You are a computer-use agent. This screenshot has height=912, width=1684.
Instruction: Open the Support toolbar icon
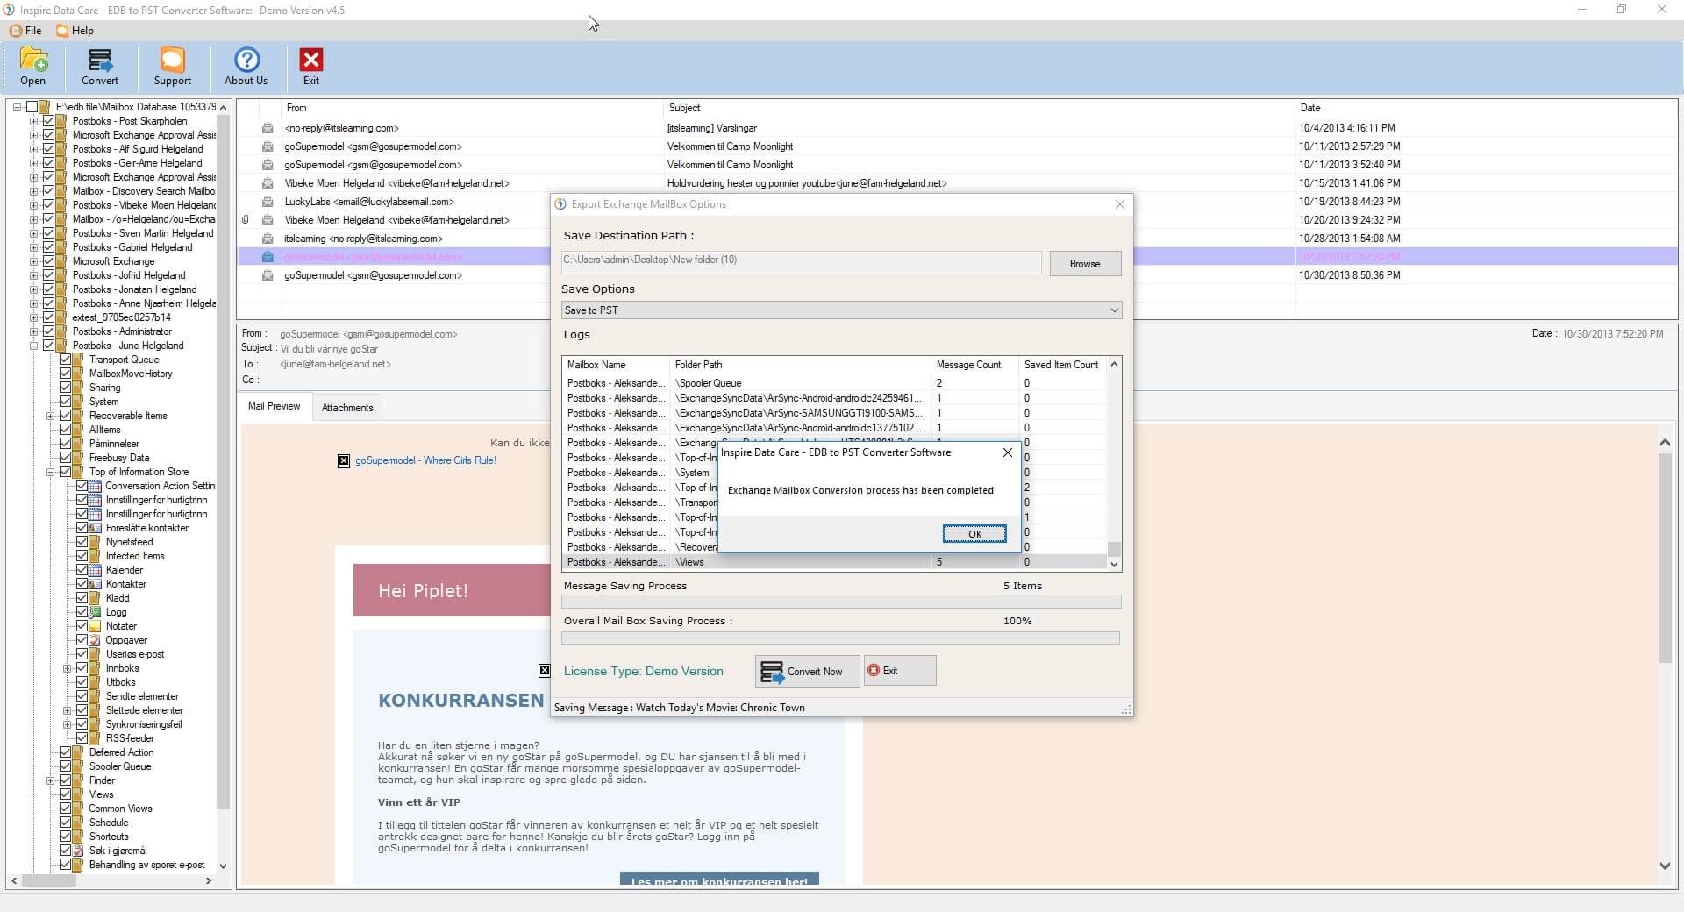click(x=172, y=60)
